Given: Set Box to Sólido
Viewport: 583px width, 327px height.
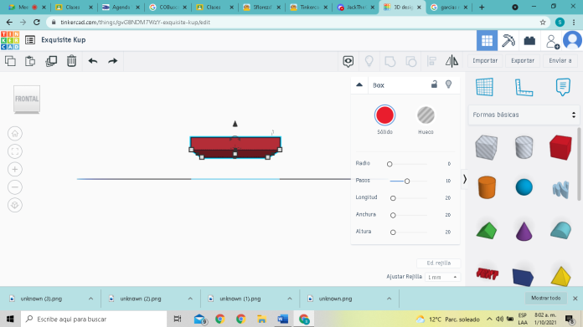Looking at the screenshot, I should click(384, 115).
